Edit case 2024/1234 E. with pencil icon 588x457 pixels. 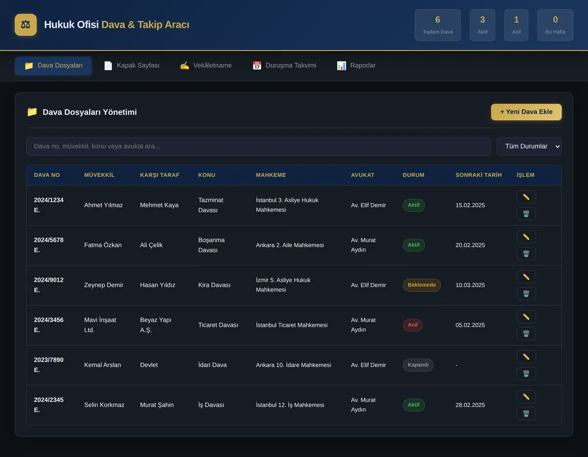(526, 197)
